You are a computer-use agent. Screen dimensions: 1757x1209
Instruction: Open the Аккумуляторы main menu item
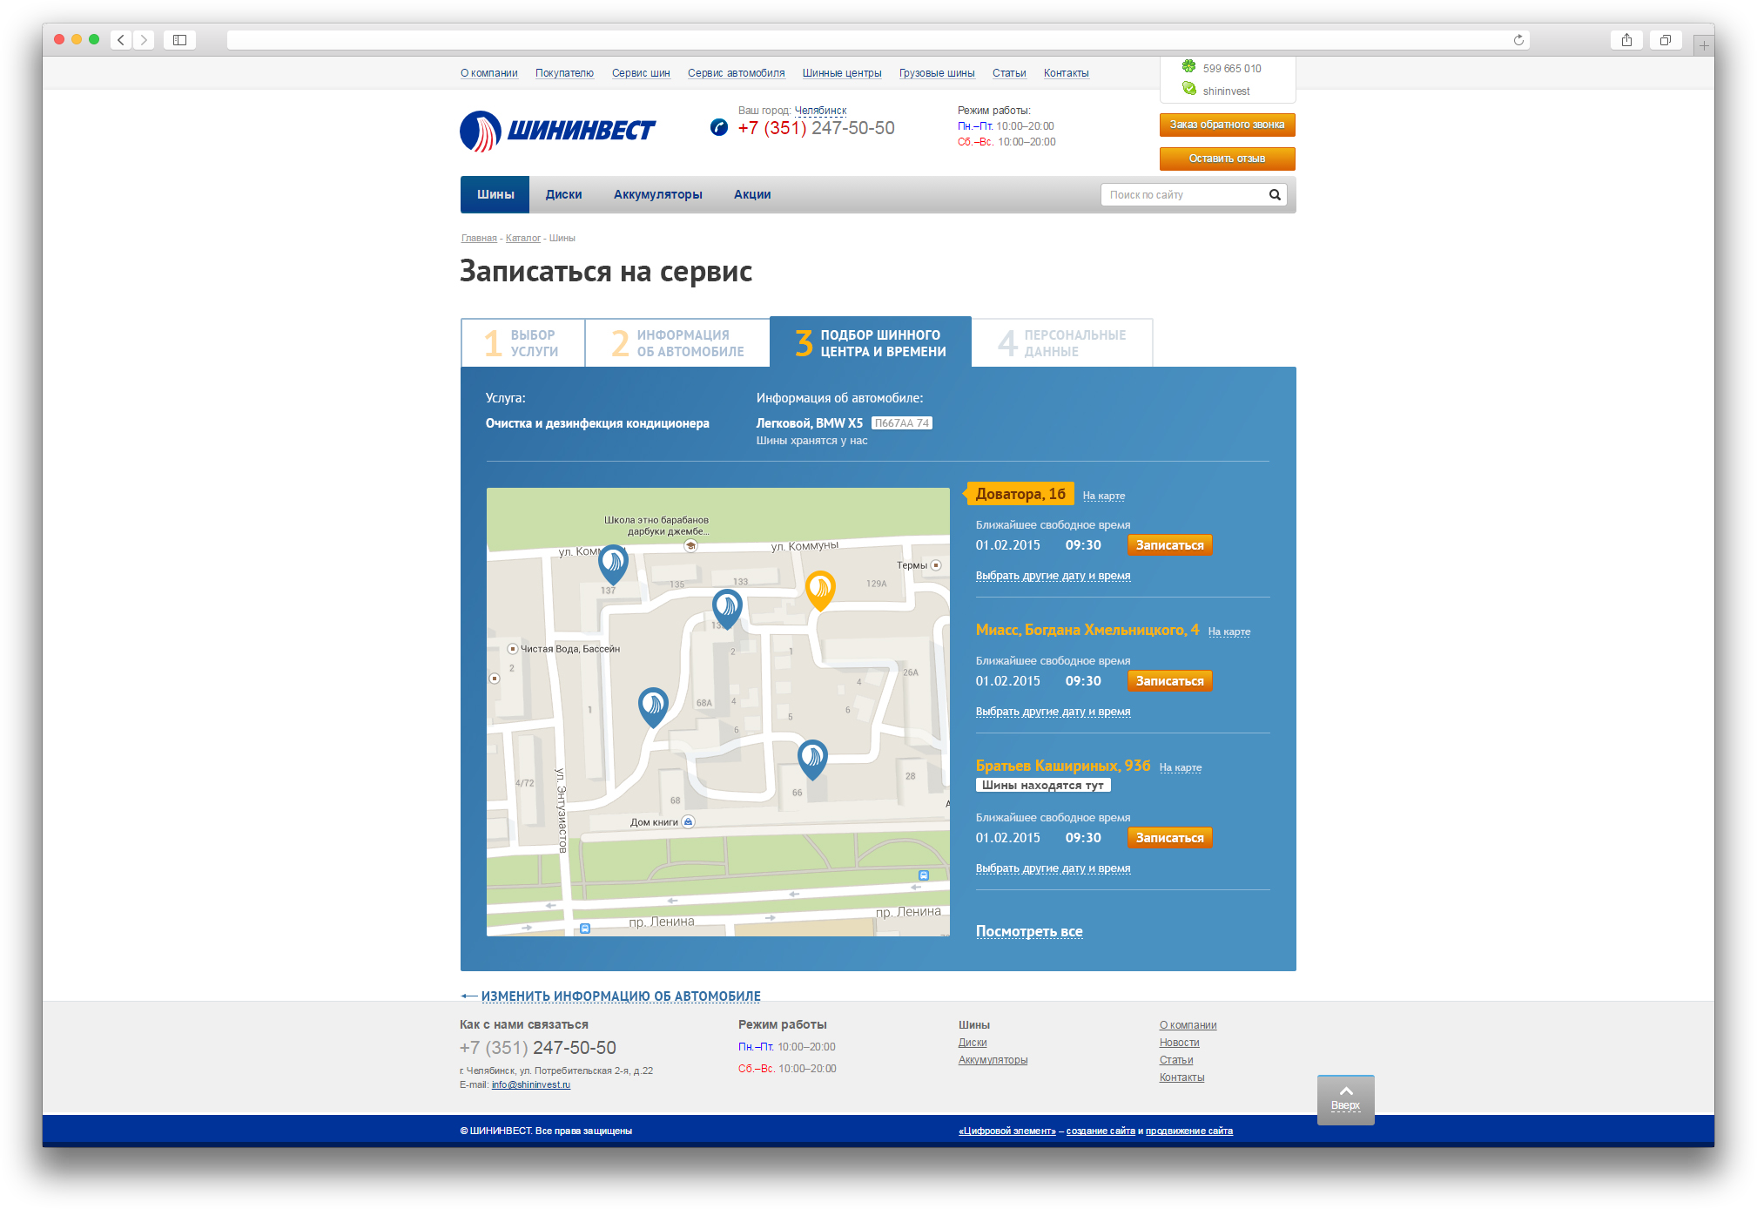tap(657, 195)
